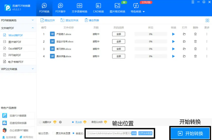Viewport: 212px width, 140px height.
Task: Open the 官网地址 website link
Action: point(26,137)
